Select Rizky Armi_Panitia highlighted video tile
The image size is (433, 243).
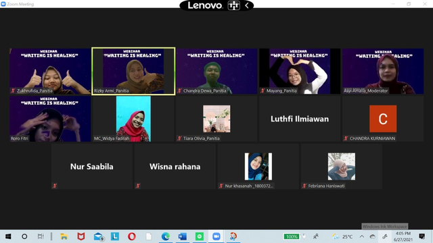tap(133, 72)
